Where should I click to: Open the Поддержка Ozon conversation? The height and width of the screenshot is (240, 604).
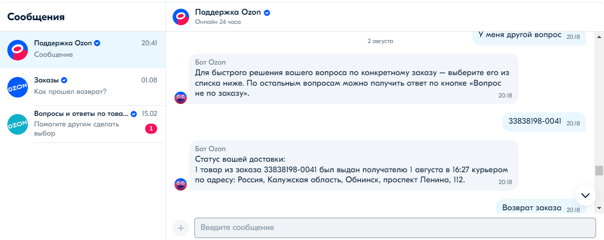tap(82, 49)
